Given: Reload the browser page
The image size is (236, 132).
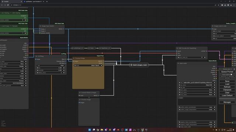Looking at the screenshot, I should pyautogui.click(x=8, y=5).
